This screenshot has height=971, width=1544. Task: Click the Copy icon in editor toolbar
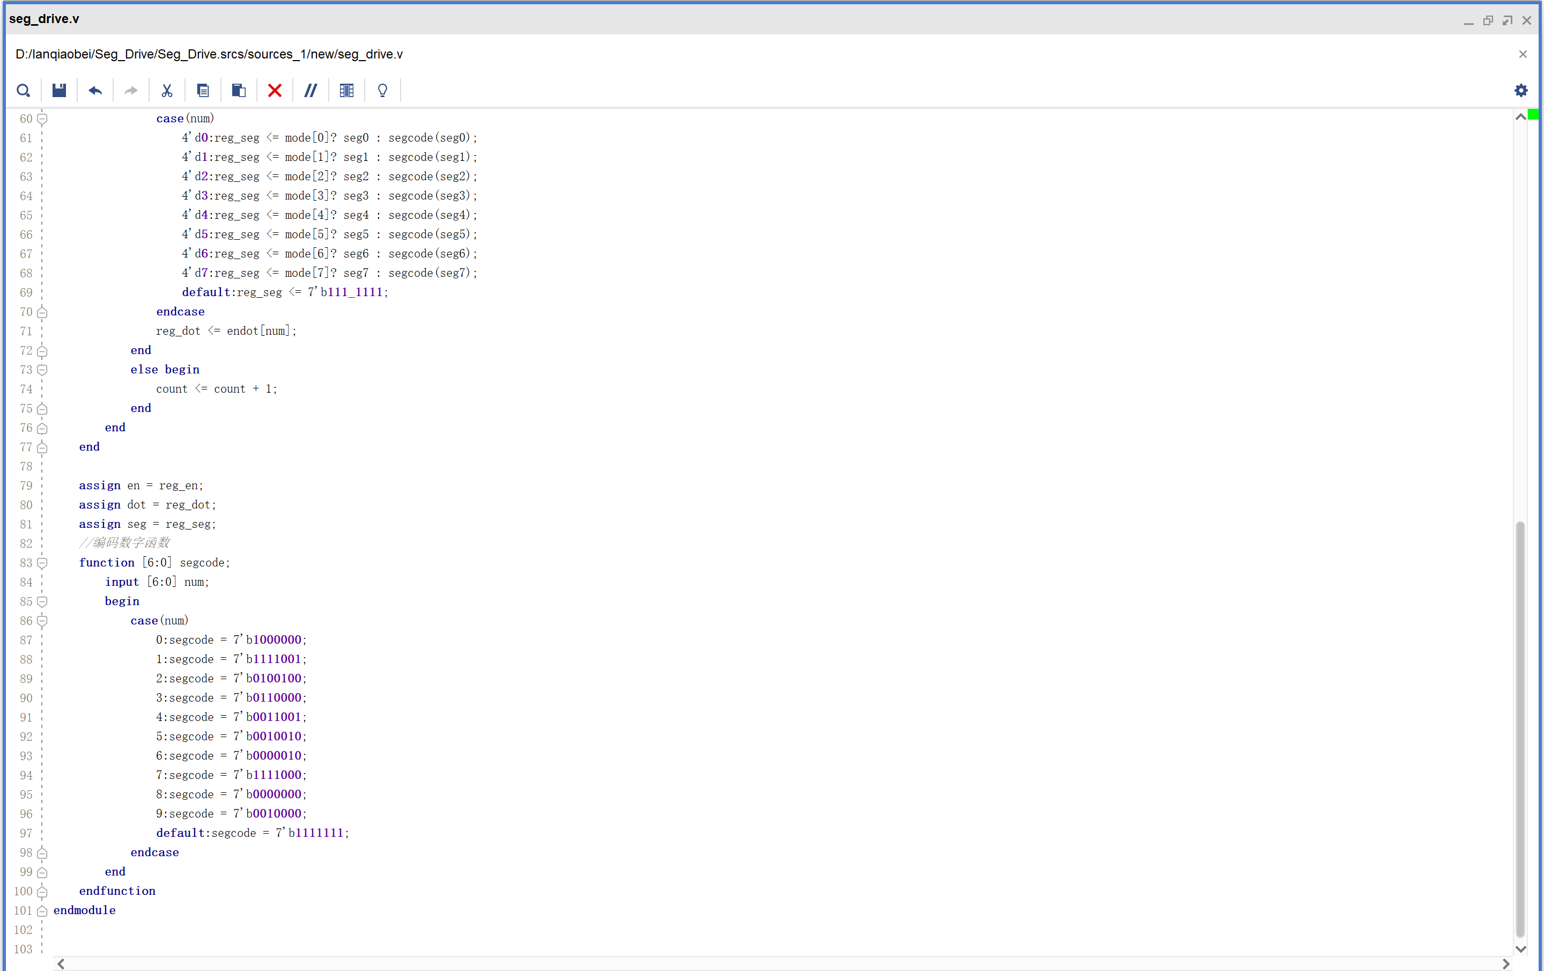coord(203,91)
